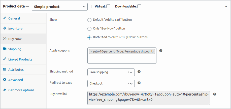Click the Attributes table icon
231x109 pixels.
(5, 69)
